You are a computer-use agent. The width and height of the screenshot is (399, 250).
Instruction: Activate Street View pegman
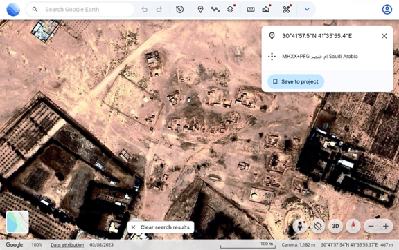tap(300, 226)
